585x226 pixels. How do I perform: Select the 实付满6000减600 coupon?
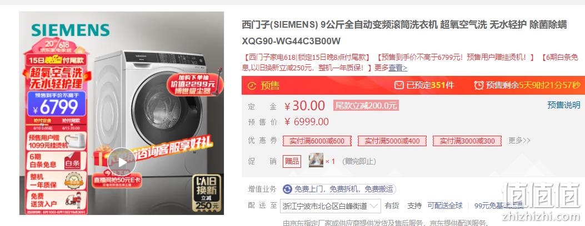317,141
